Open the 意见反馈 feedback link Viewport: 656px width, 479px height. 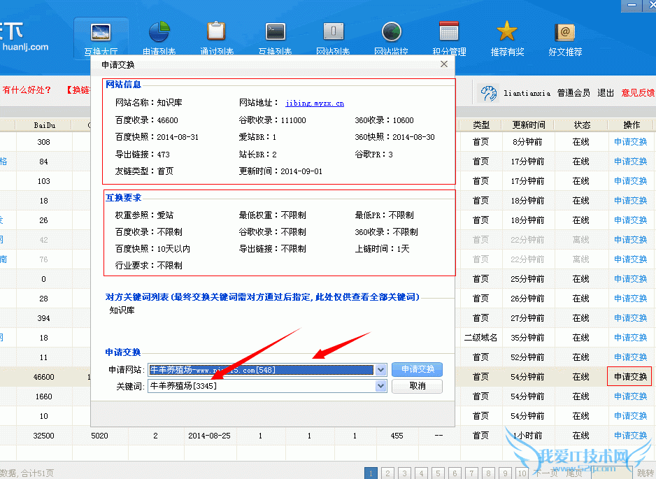coord(638,92)
